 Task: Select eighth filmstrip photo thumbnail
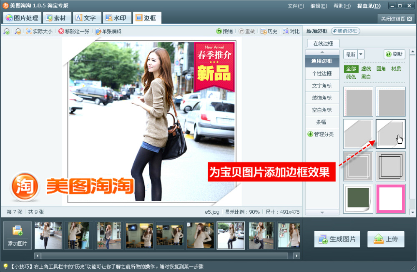(x=261, y=236)
